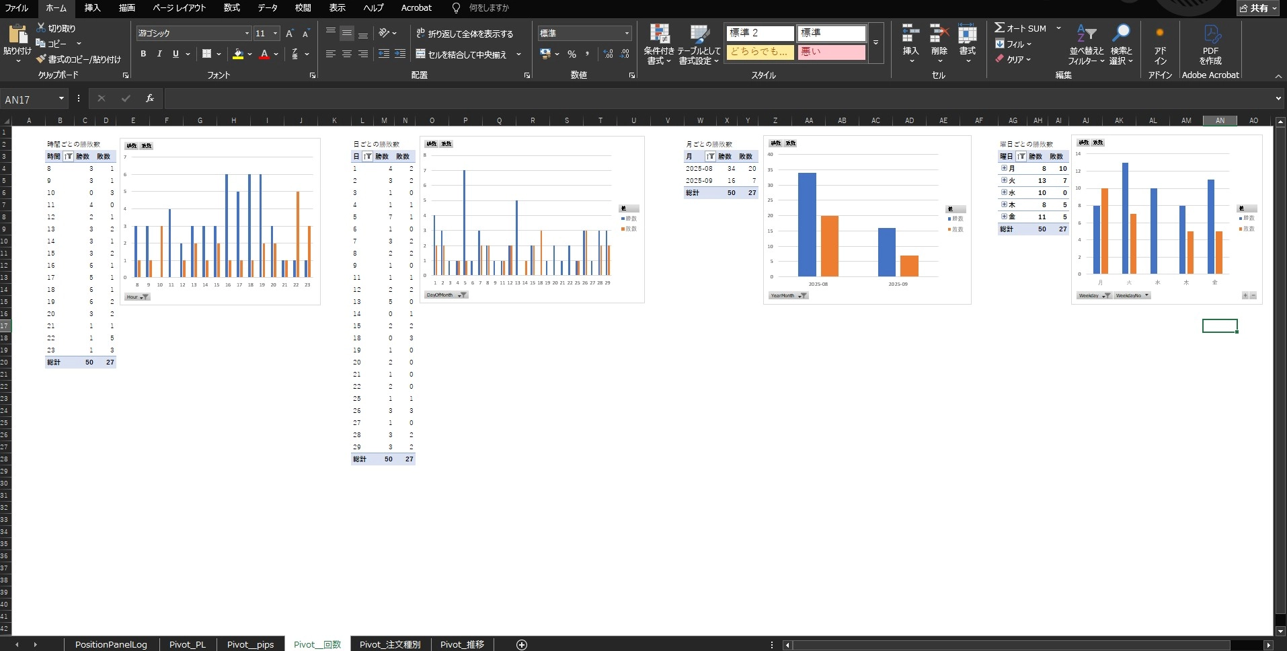Apply percent style with the % icon
Image resolution: width=1287 pixels, height=651 pixels.
(x=572, y=54)
